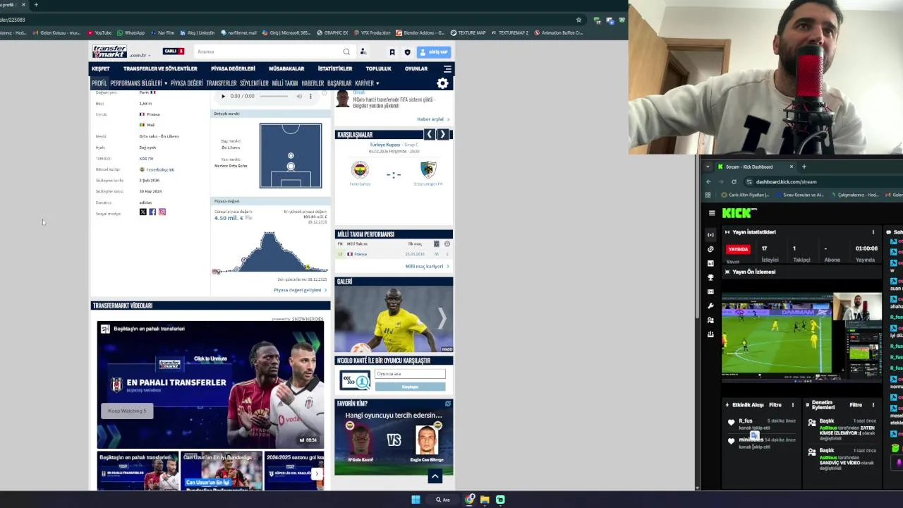Open the X (Twitter) social media icon
This screenshot has width=903, height=508.
click(143, 212)
